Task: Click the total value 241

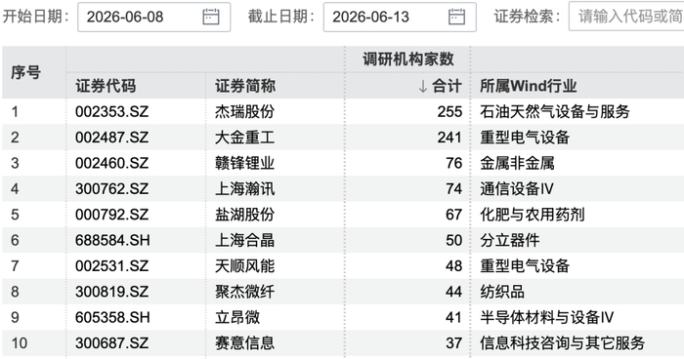Action: (449, 138)
